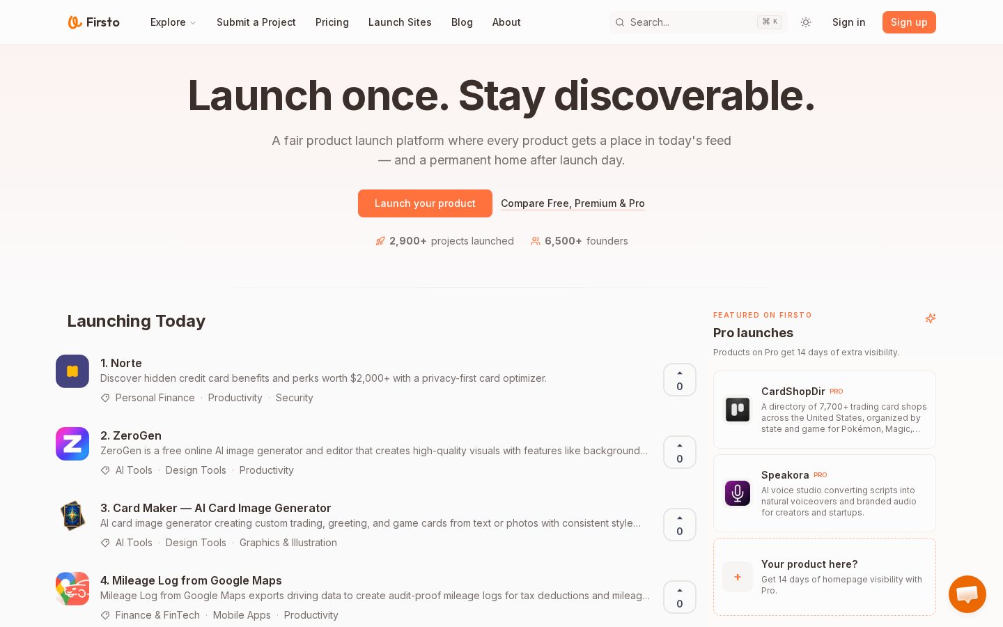Click the tag icon on Norte row

pos(105,398)
